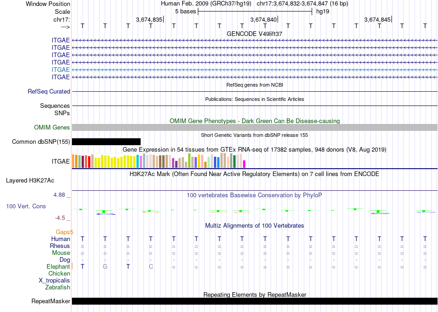The height and width of the screenshot is (312, 438).
Task: Click the RepeatMasker track label
Action: (51, 301)
